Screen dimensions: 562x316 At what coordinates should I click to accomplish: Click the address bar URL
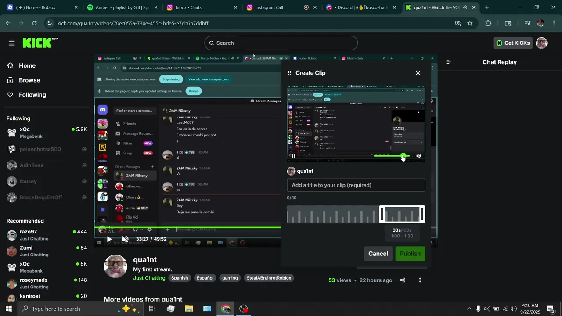pos(133,23)
